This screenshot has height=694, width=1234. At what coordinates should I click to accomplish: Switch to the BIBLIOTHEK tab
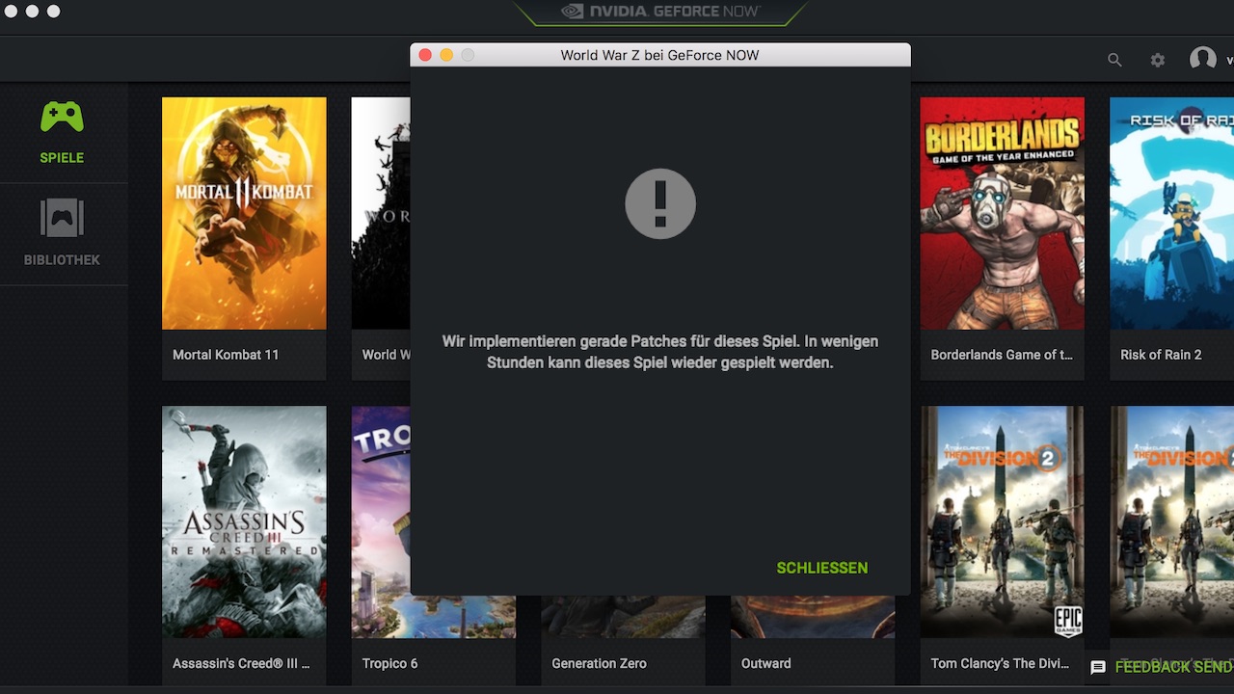(x=62, y=260)
